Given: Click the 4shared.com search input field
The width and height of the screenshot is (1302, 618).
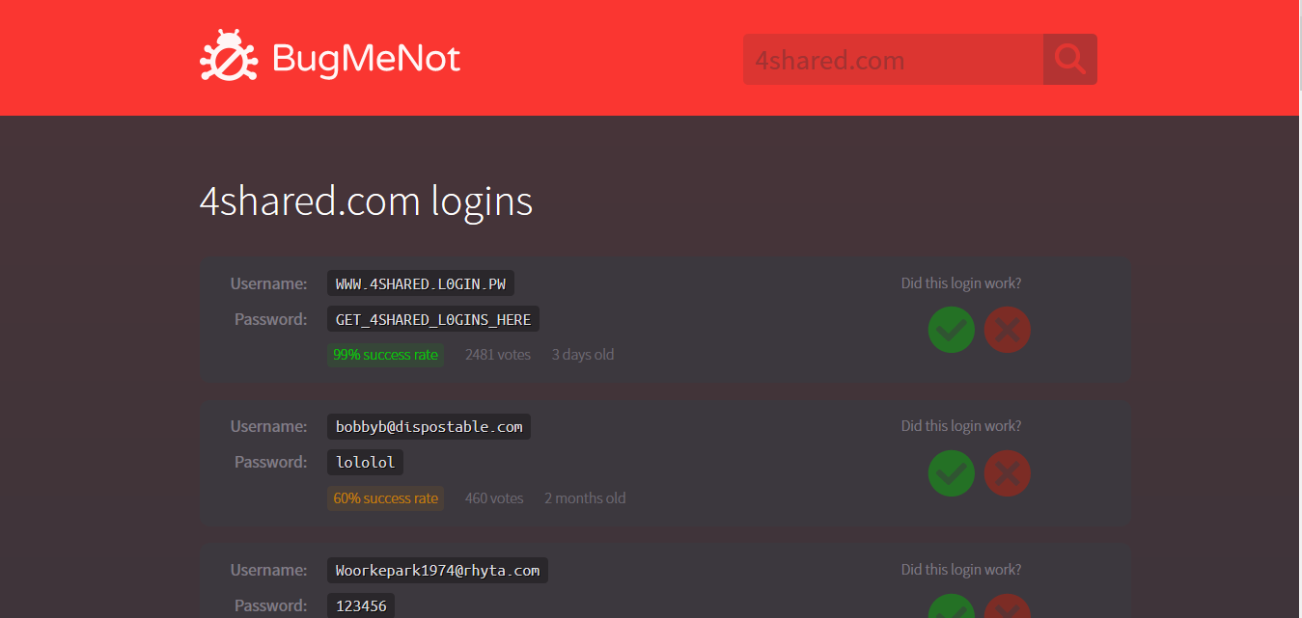Looking at the screenshot, I should tap(893, 60).
